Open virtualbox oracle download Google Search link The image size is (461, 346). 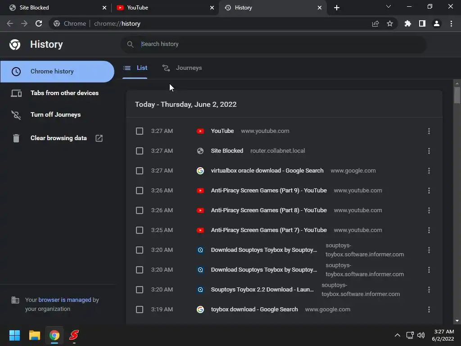click(267, 171)
